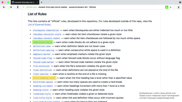Open the heading-increment rule link
182x102 pixels.
(43, 86)
